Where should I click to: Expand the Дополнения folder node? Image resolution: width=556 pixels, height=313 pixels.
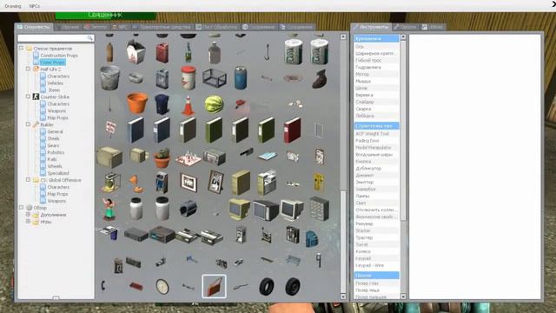click(28, 215)
